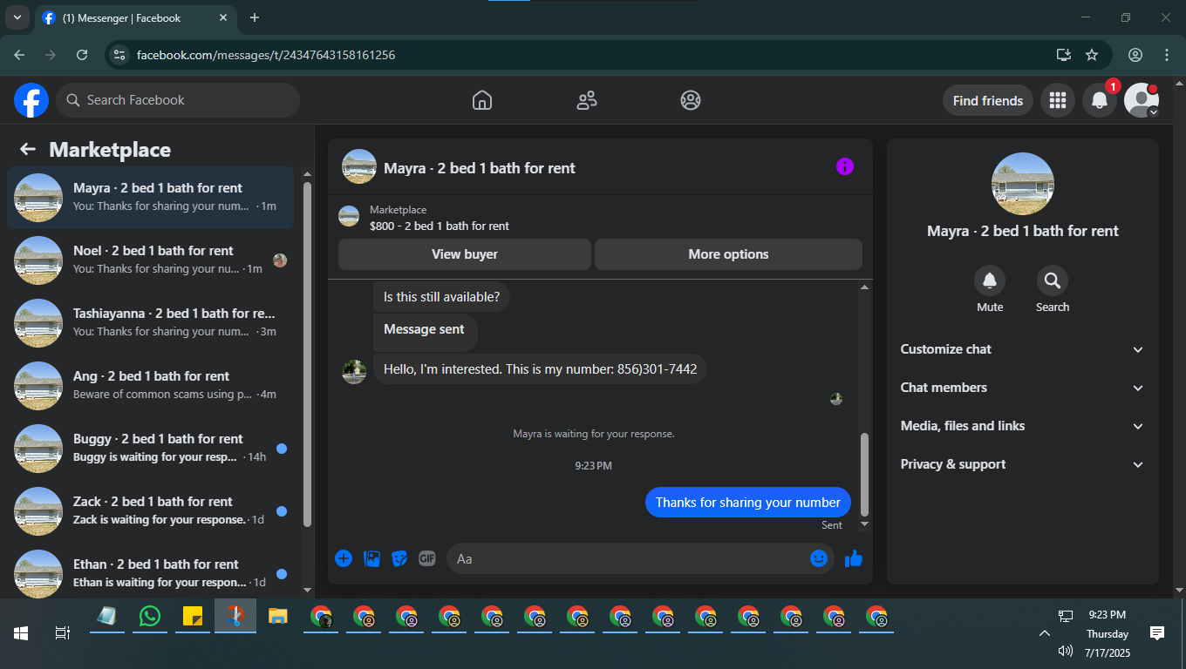This screenshot has width=1186, height=669.
Task: Open the Facebook Menu grid icon
Action: pyautogui.click(x=1058, y=100)
